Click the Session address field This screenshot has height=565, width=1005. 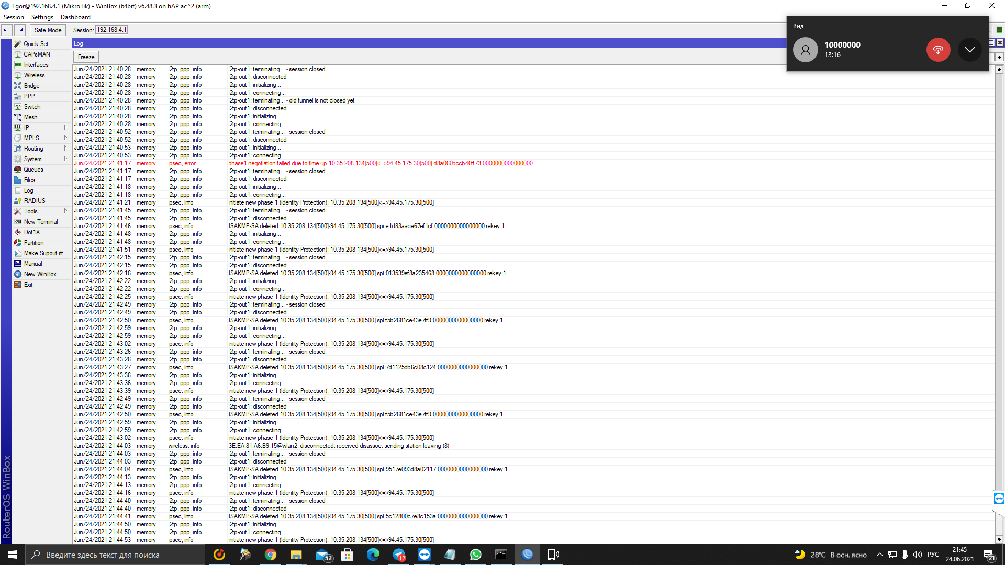[x=111, y=30]
